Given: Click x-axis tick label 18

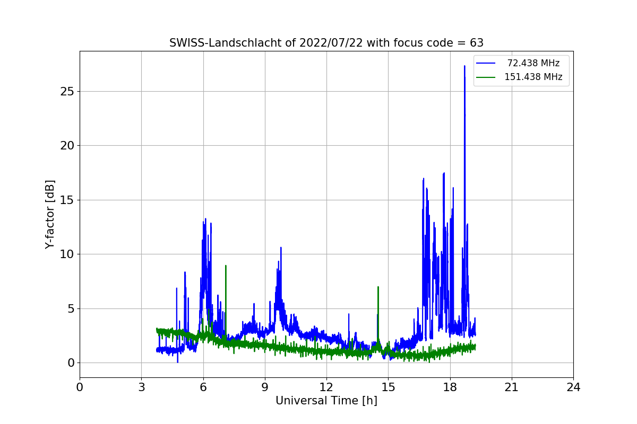Looking at the screenshot, I should coord(450,387).
